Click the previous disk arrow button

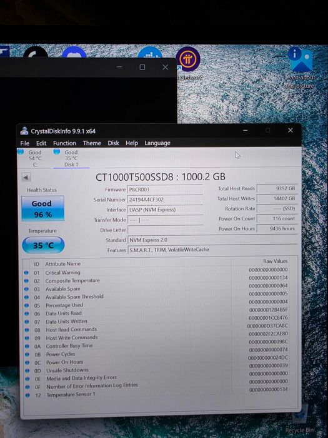26,177
